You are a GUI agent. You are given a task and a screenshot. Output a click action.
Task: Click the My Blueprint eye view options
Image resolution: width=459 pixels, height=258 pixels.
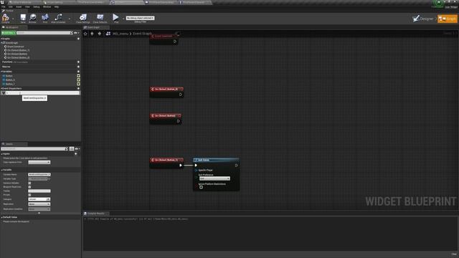(x=76, y=33)
